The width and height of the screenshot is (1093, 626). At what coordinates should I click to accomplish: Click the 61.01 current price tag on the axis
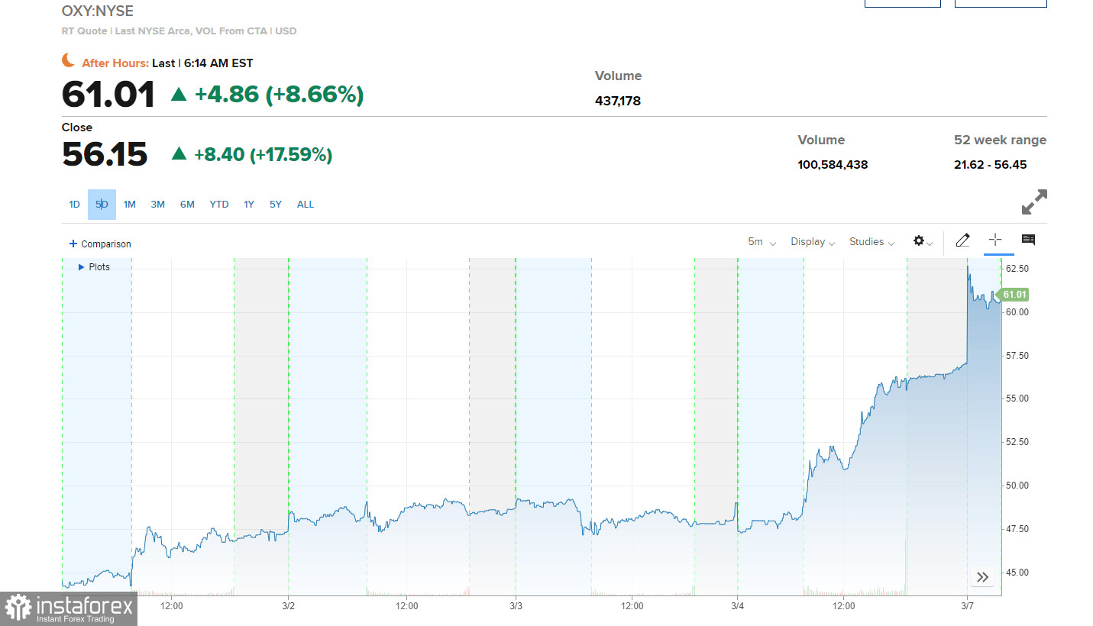pyautogui.click(x=1013, y=295)
